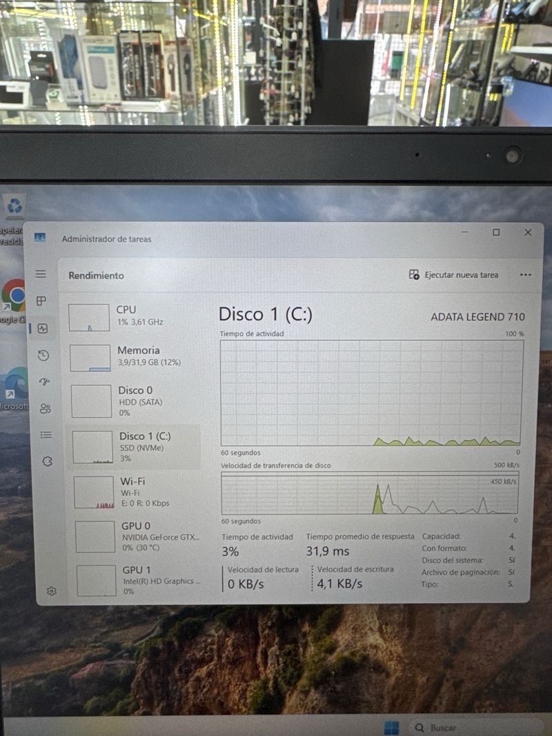552x736 pixels.
Task: Click the Task Manager app icon
Action: click(x=40, y=237)
